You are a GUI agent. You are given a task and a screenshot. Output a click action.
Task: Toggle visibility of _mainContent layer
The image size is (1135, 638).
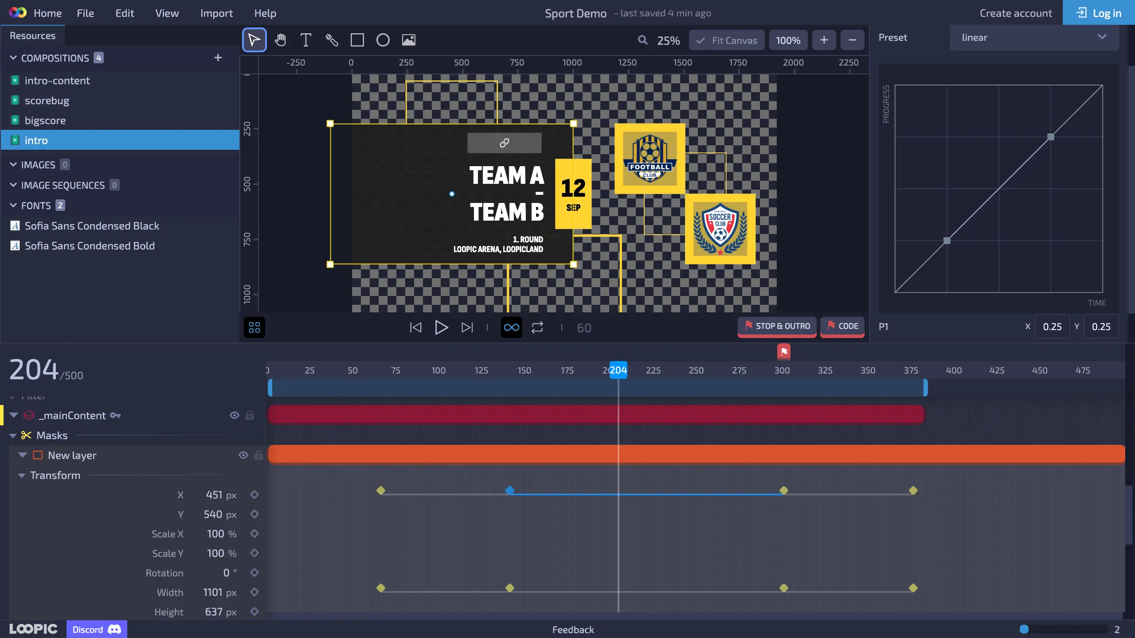click(x=234, y=415)
